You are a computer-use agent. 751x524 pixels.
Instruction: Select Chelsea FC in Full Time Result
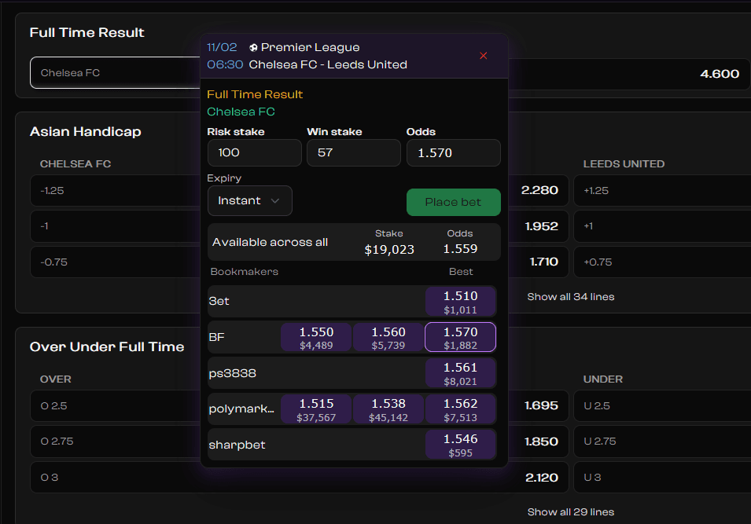click(x=115, y=73)
